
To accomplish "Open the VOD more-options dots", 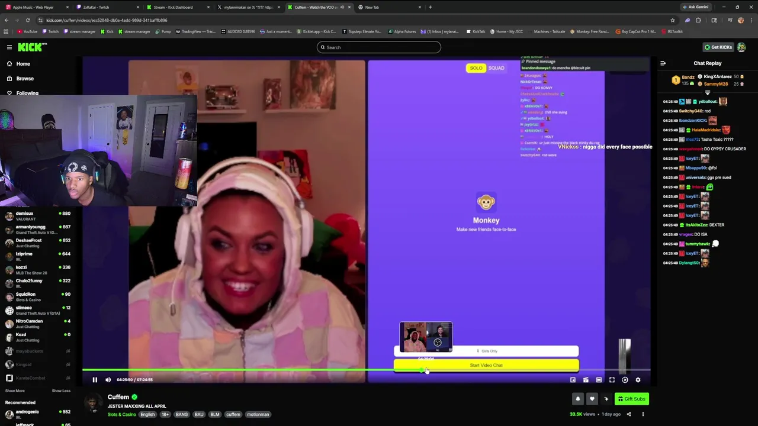I will click(643, 414).
